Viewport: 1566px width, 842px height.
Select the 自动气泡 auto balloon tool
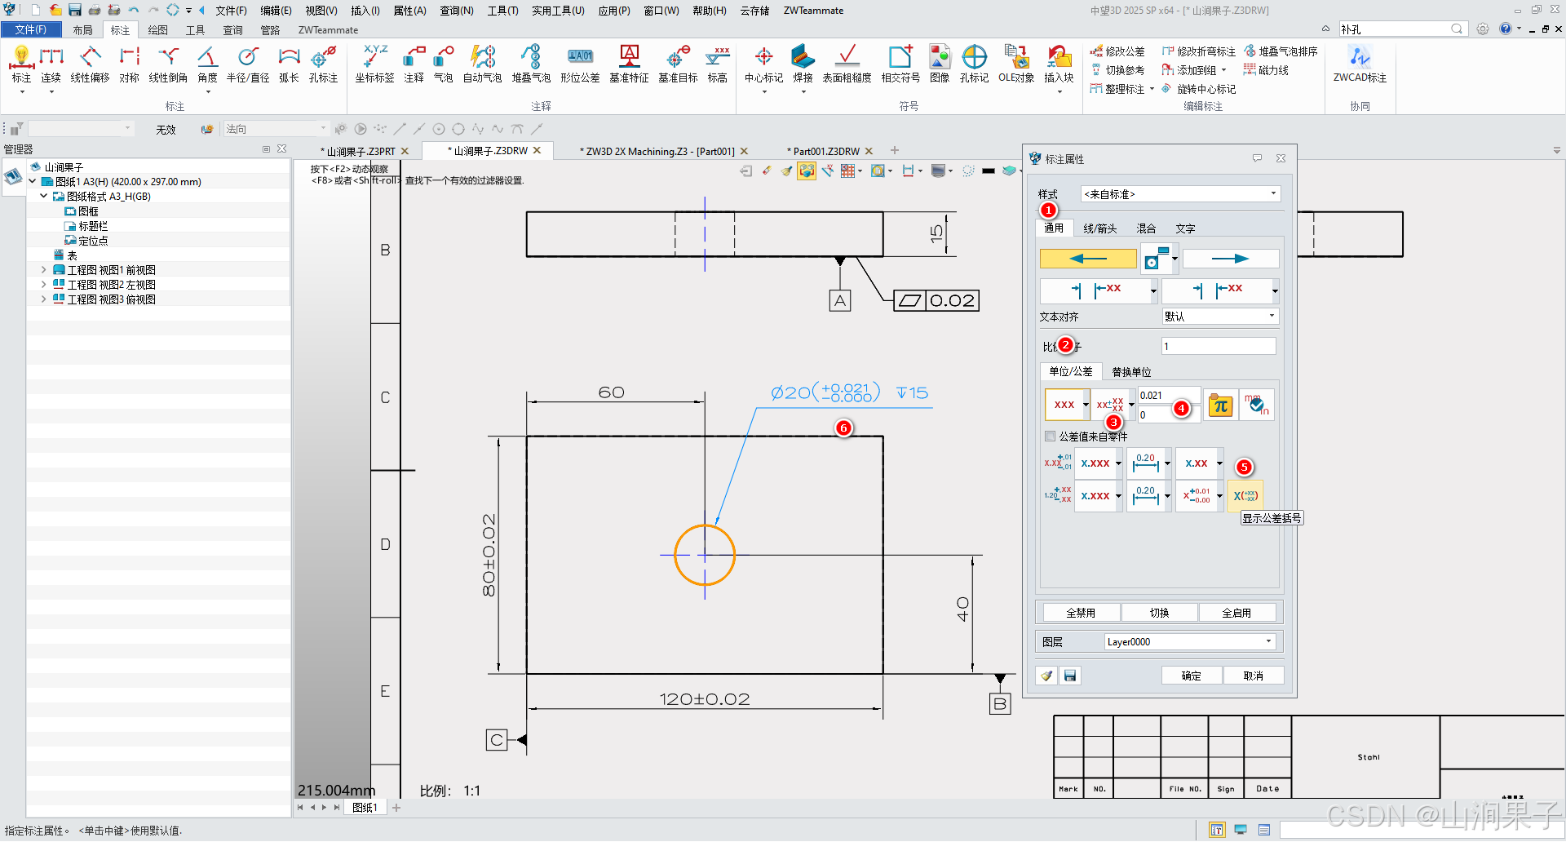click(x=482, y=64)
